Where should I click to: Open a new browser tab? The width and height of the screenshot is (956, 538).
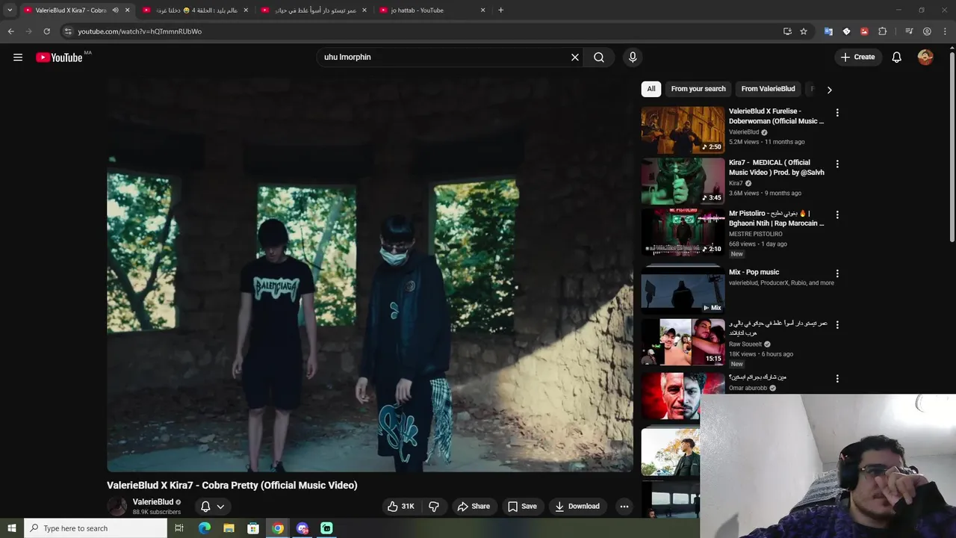point(500,10)
